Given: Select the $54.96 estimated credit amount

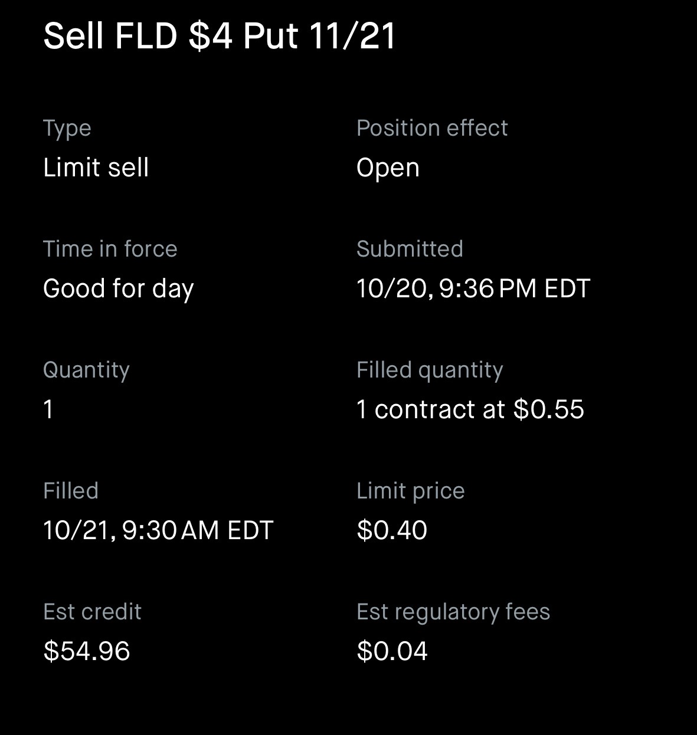Looking at the screenshot, I should pos(87,651).
